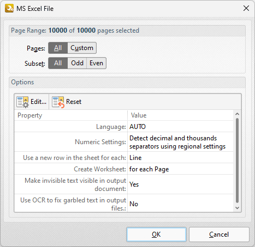Cancel the MS Excel File dialog

pos(219,234)
